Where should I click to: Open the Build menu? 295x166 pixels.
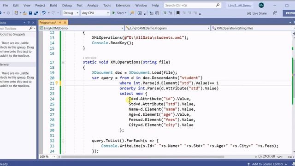(x=53, y=5)
